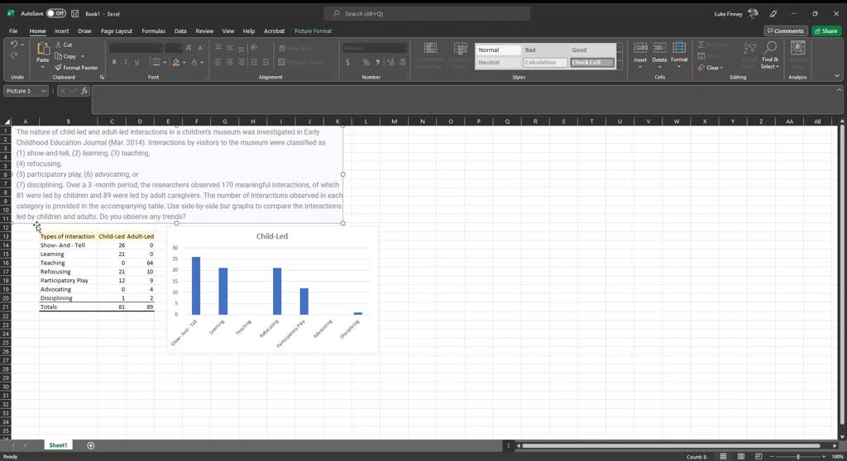This screenshot has height=461, width=847.
Task: Expand the Copy options arrow
Action: pyautogui.click(x=83, y=56)
